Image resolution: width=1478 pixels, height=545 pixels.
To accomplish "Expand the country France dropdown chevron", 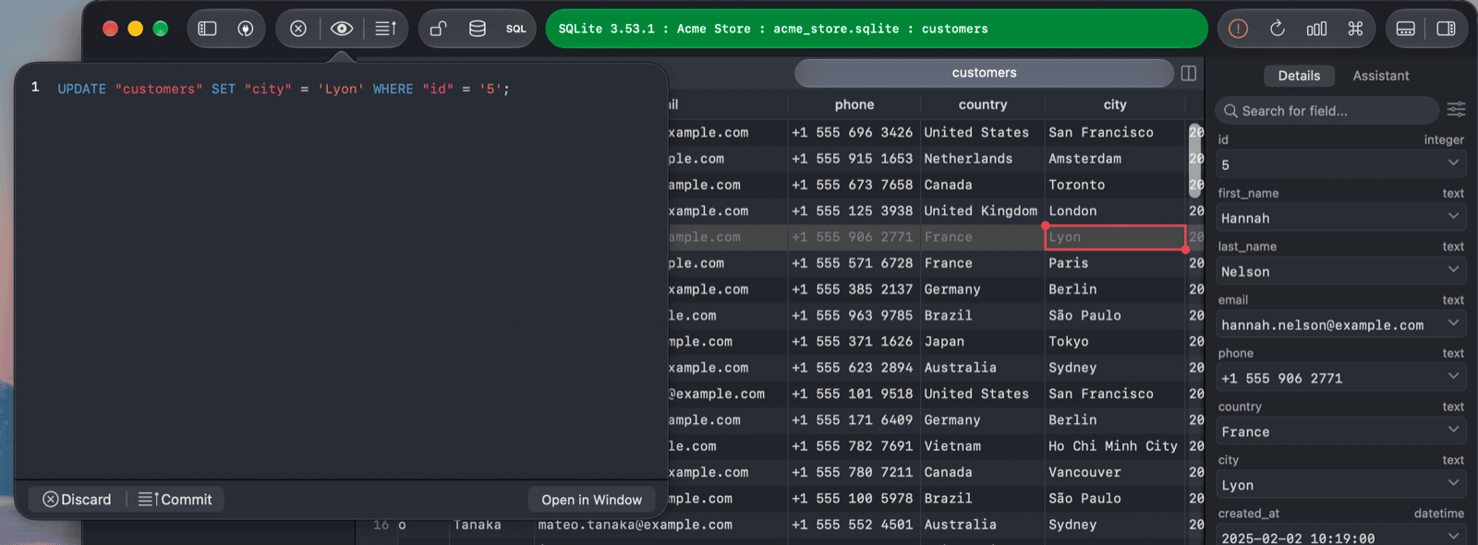I will pos(1453,430).
